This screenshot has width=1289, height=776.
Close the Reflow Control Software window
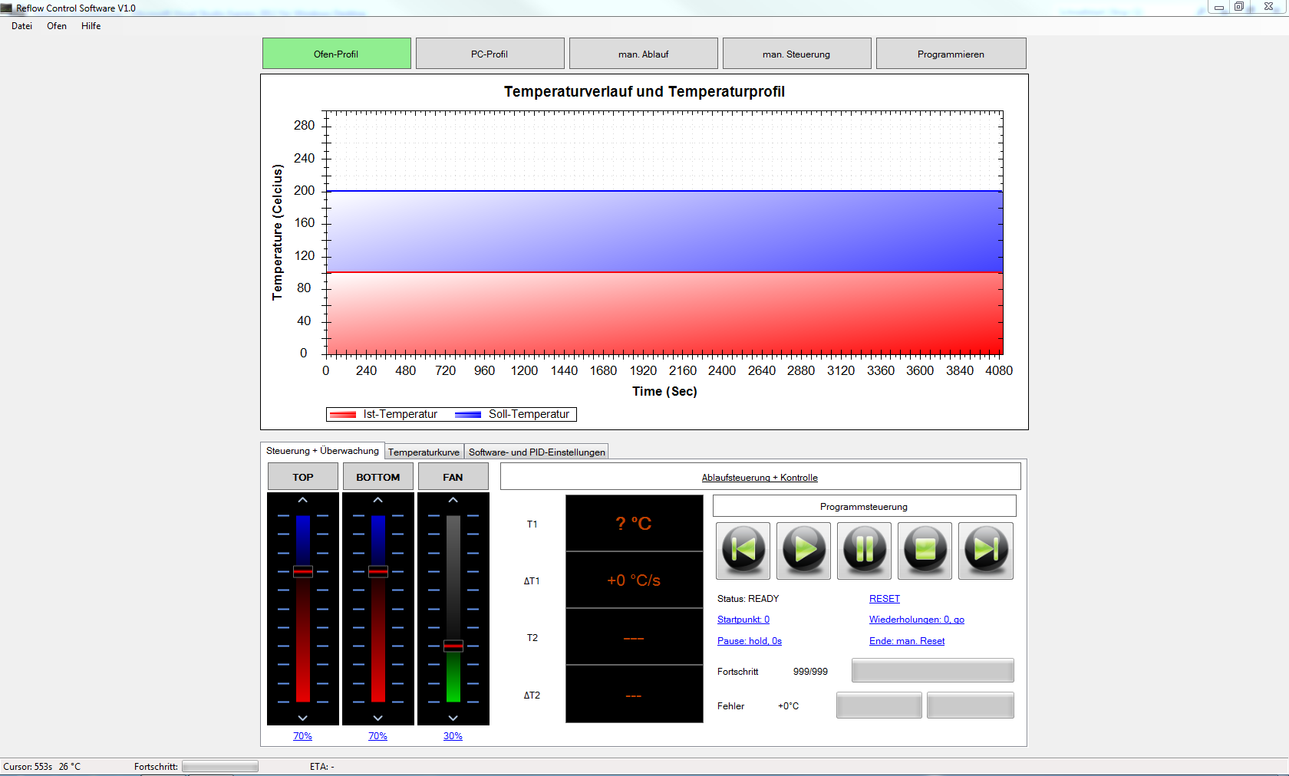pos(1269,7)
